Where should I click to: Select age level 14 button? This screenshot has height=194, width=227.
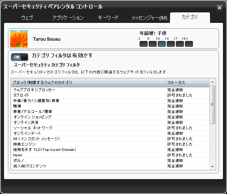click(171, 44)
